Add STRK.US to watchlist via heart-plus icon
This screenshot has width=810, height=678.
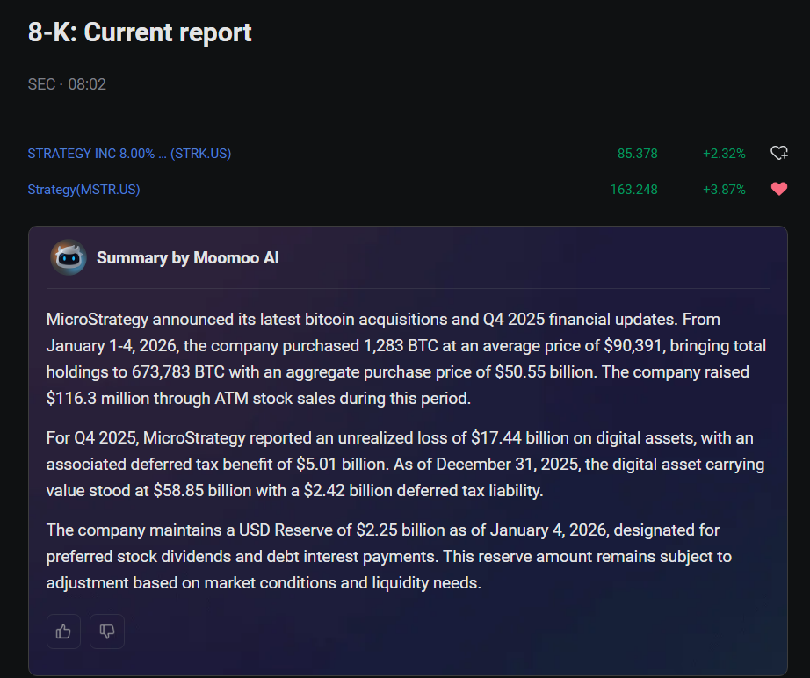pyautogui.click(x=779, y=153)
